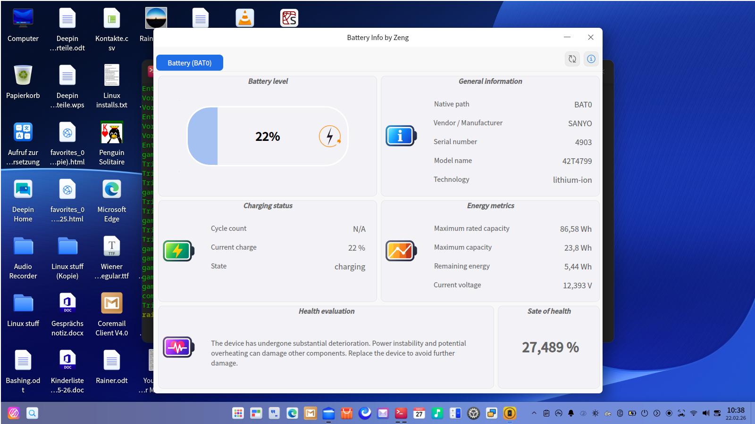The width and height of the screenshot is (755, 424).
Task: Open the file manager in the dock
Action: point(328,413)
